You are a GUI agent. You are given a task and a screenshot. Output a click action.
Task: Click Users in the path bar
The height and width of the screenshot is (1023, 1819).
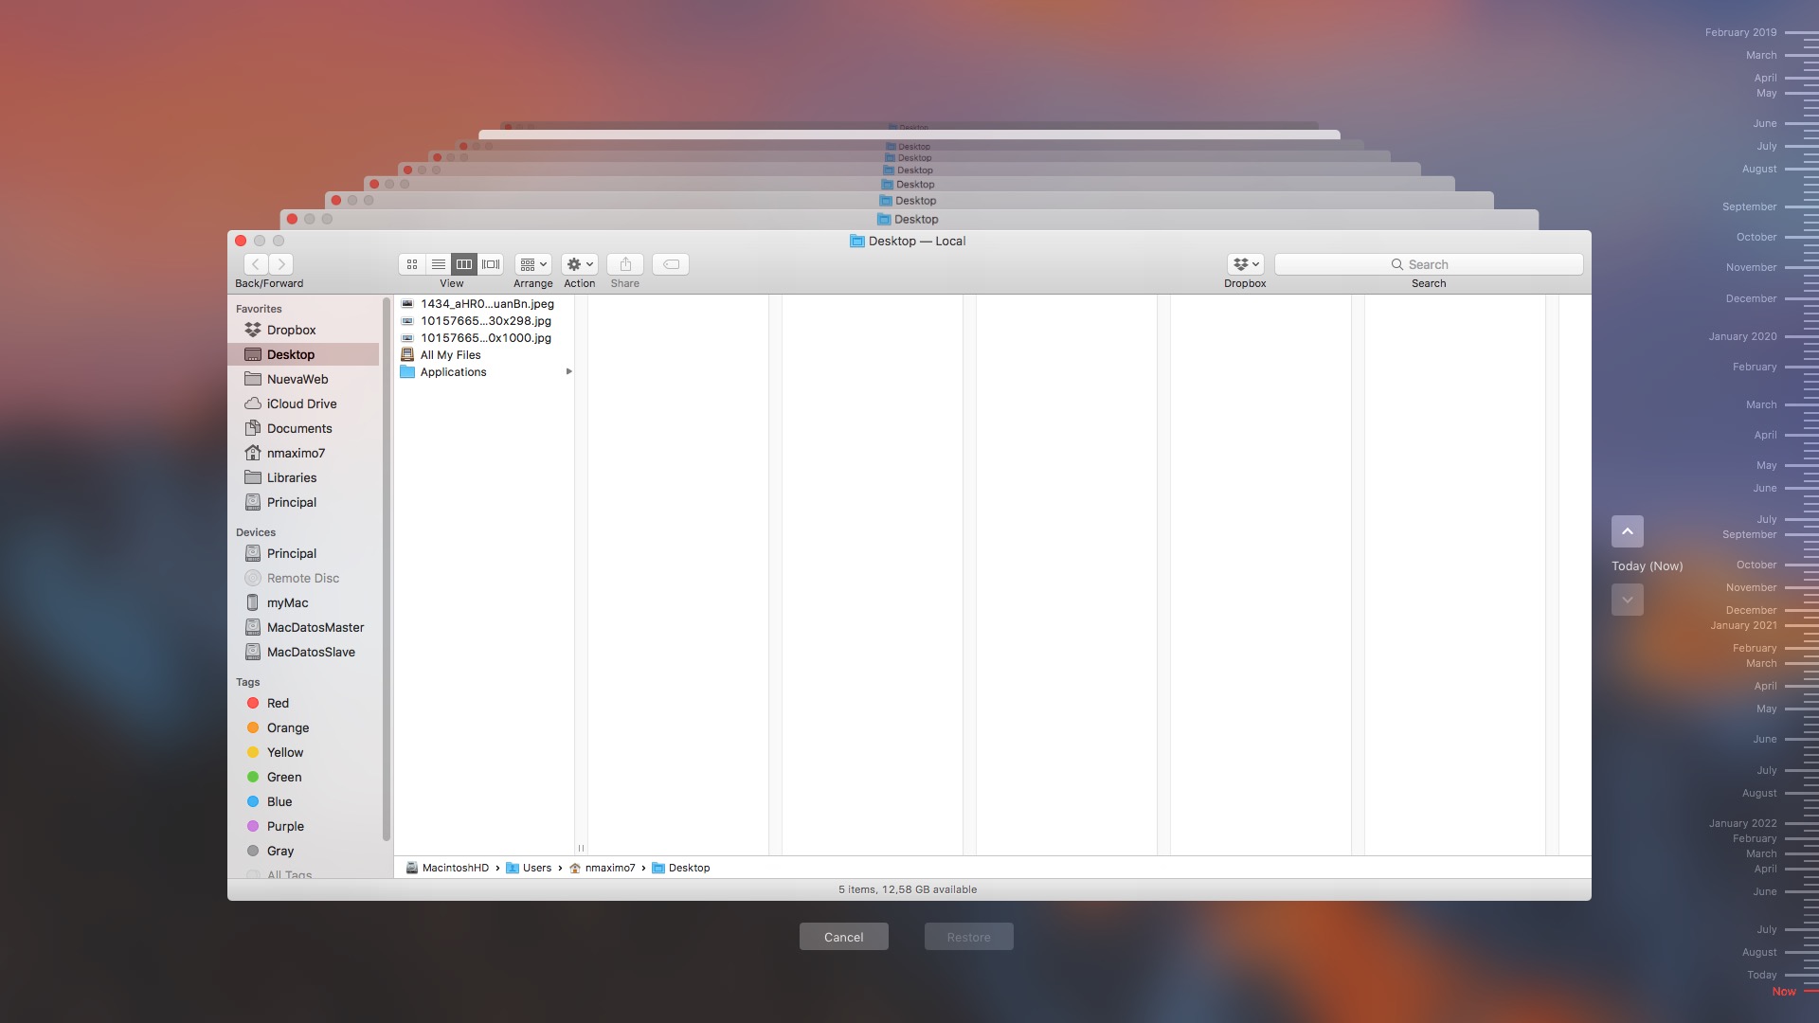click(x=536, y=868)
